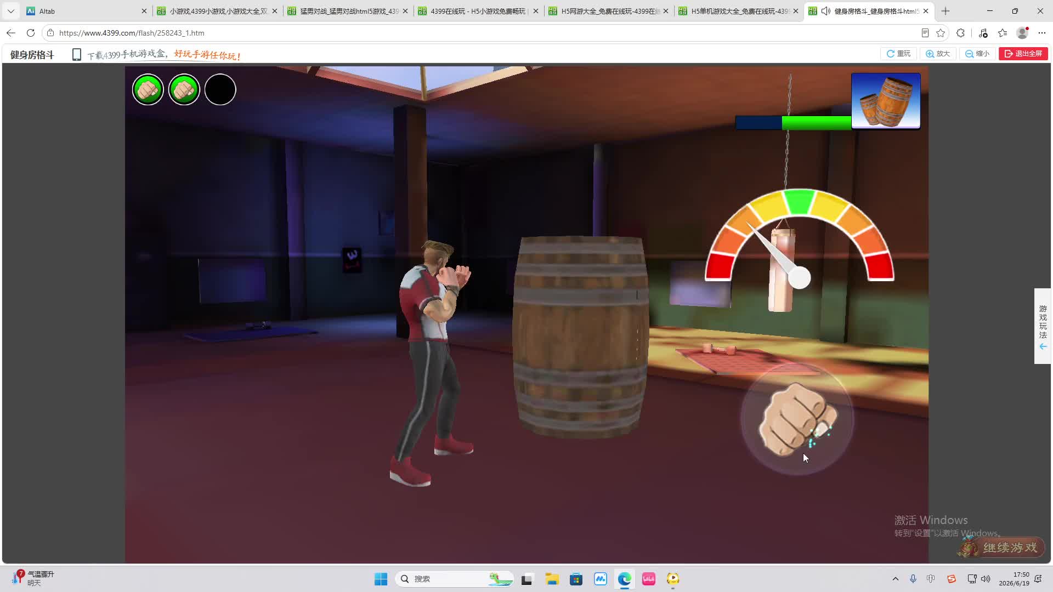Open Microsoft Store from the taskbar

click(576, 579)
